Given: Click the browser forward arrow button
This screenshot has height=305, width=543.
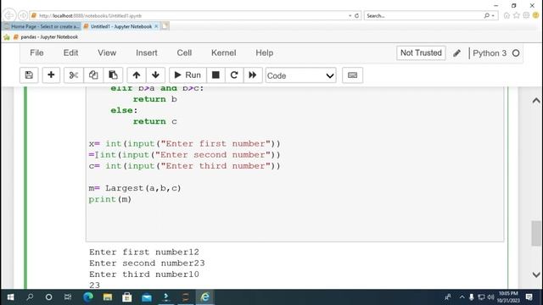Looking at the screenshot, I should (23, 15).
